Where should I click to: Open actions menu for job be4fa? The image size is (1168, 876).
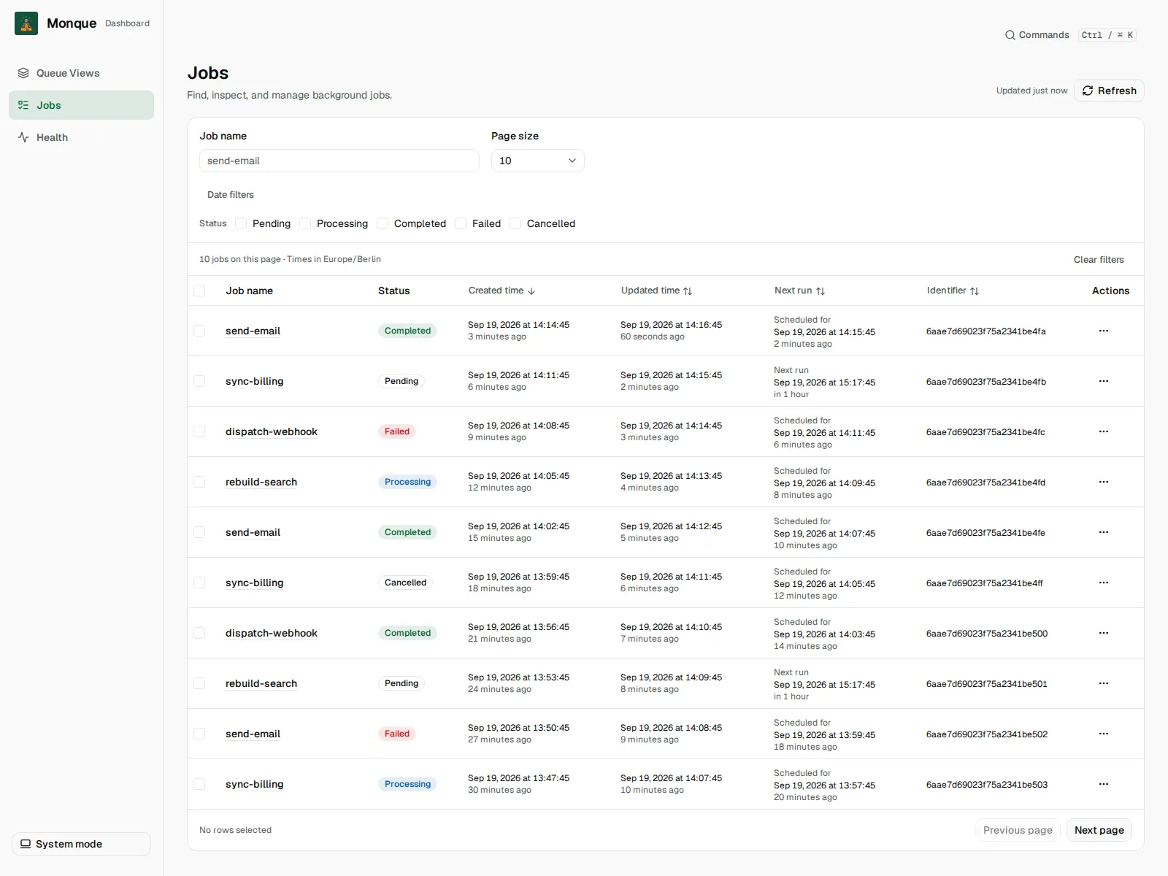(1104, 331)
